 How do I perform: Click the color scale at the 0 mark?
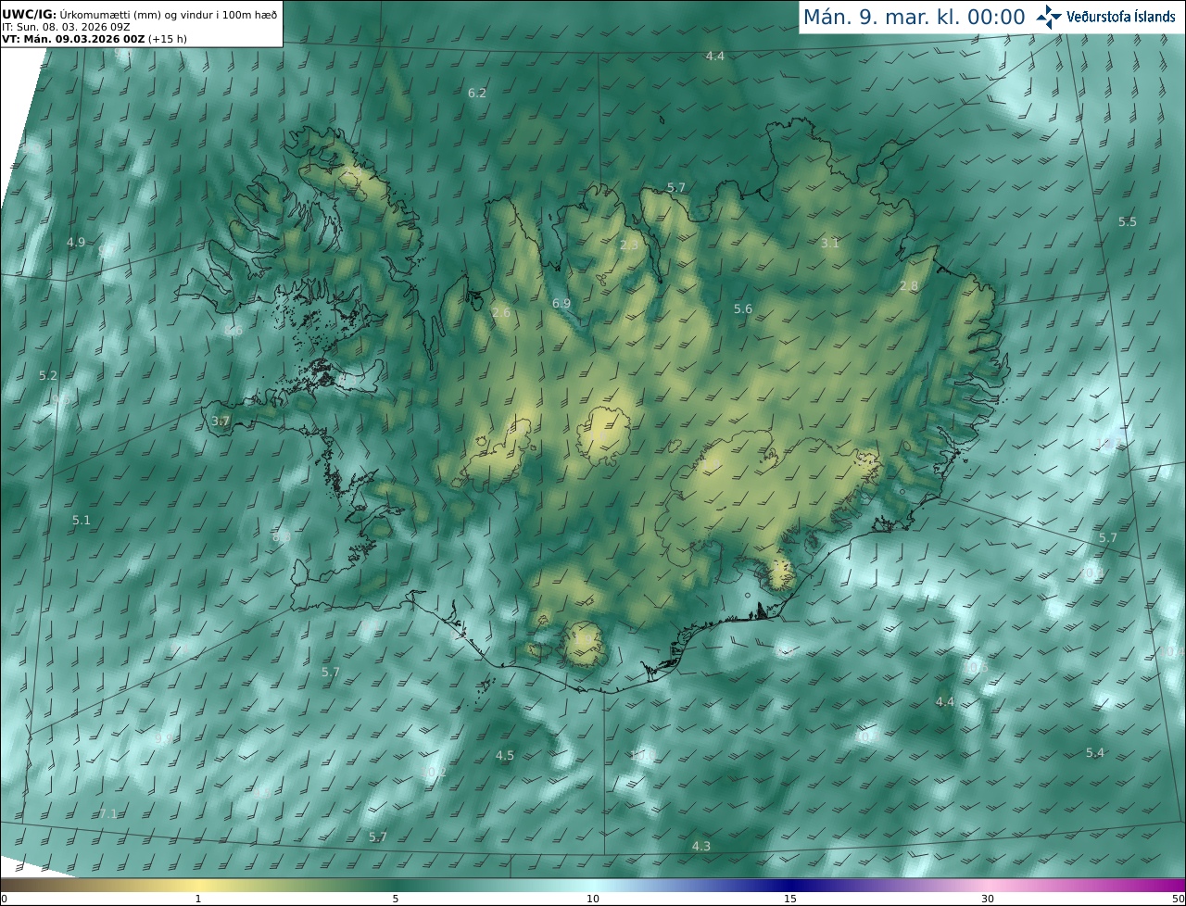click(x=4, y=885)
